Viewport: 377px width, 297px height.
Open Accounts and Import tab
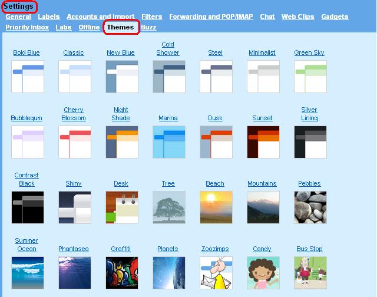[x=101, y=16]
